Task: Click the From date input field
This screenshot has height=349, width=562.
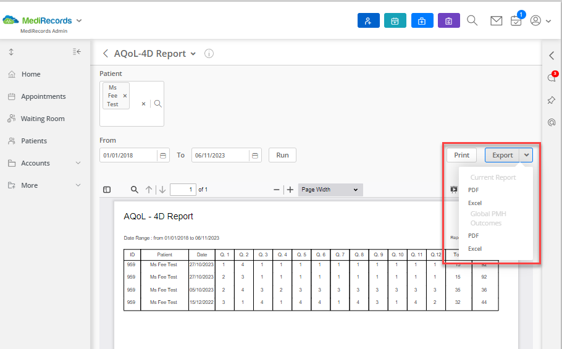Action: click(128, 155)
